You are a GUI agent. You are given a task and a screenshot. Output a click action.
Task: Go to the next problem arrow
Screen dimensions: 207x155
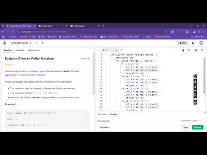42,43
